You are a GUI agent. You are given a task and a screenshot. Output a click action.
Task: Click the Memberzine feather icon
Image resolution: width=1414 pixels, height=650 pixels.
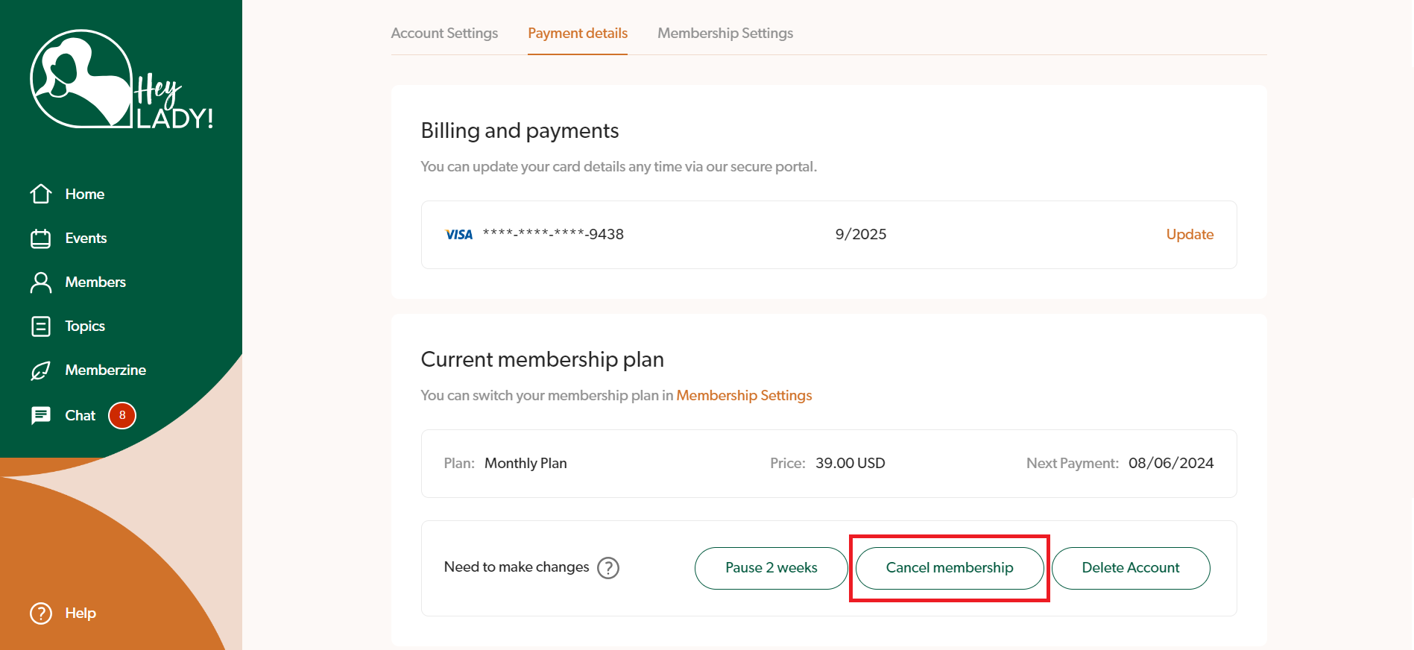41,370
